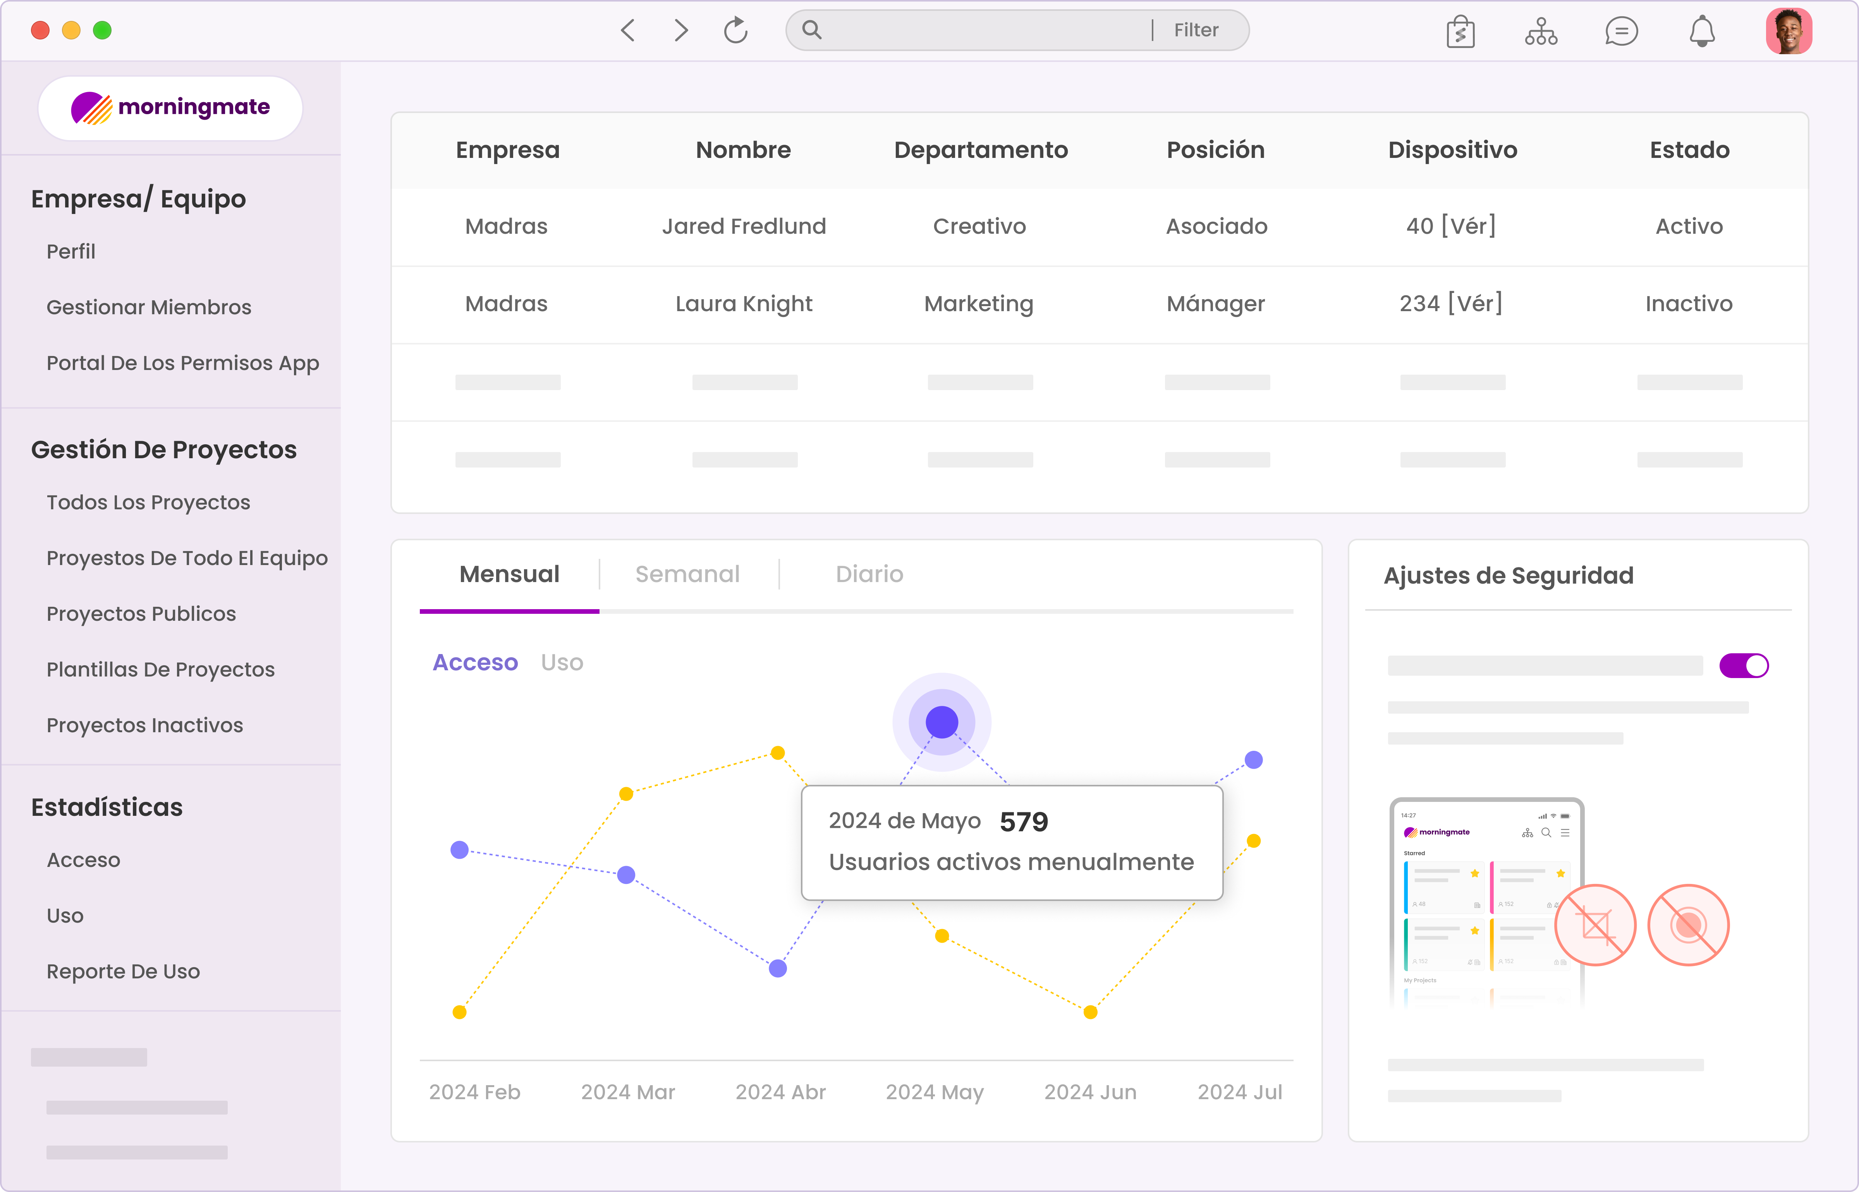
Task: Click the no-screenshot restriction icon
Action: [x=1595, y=925]
